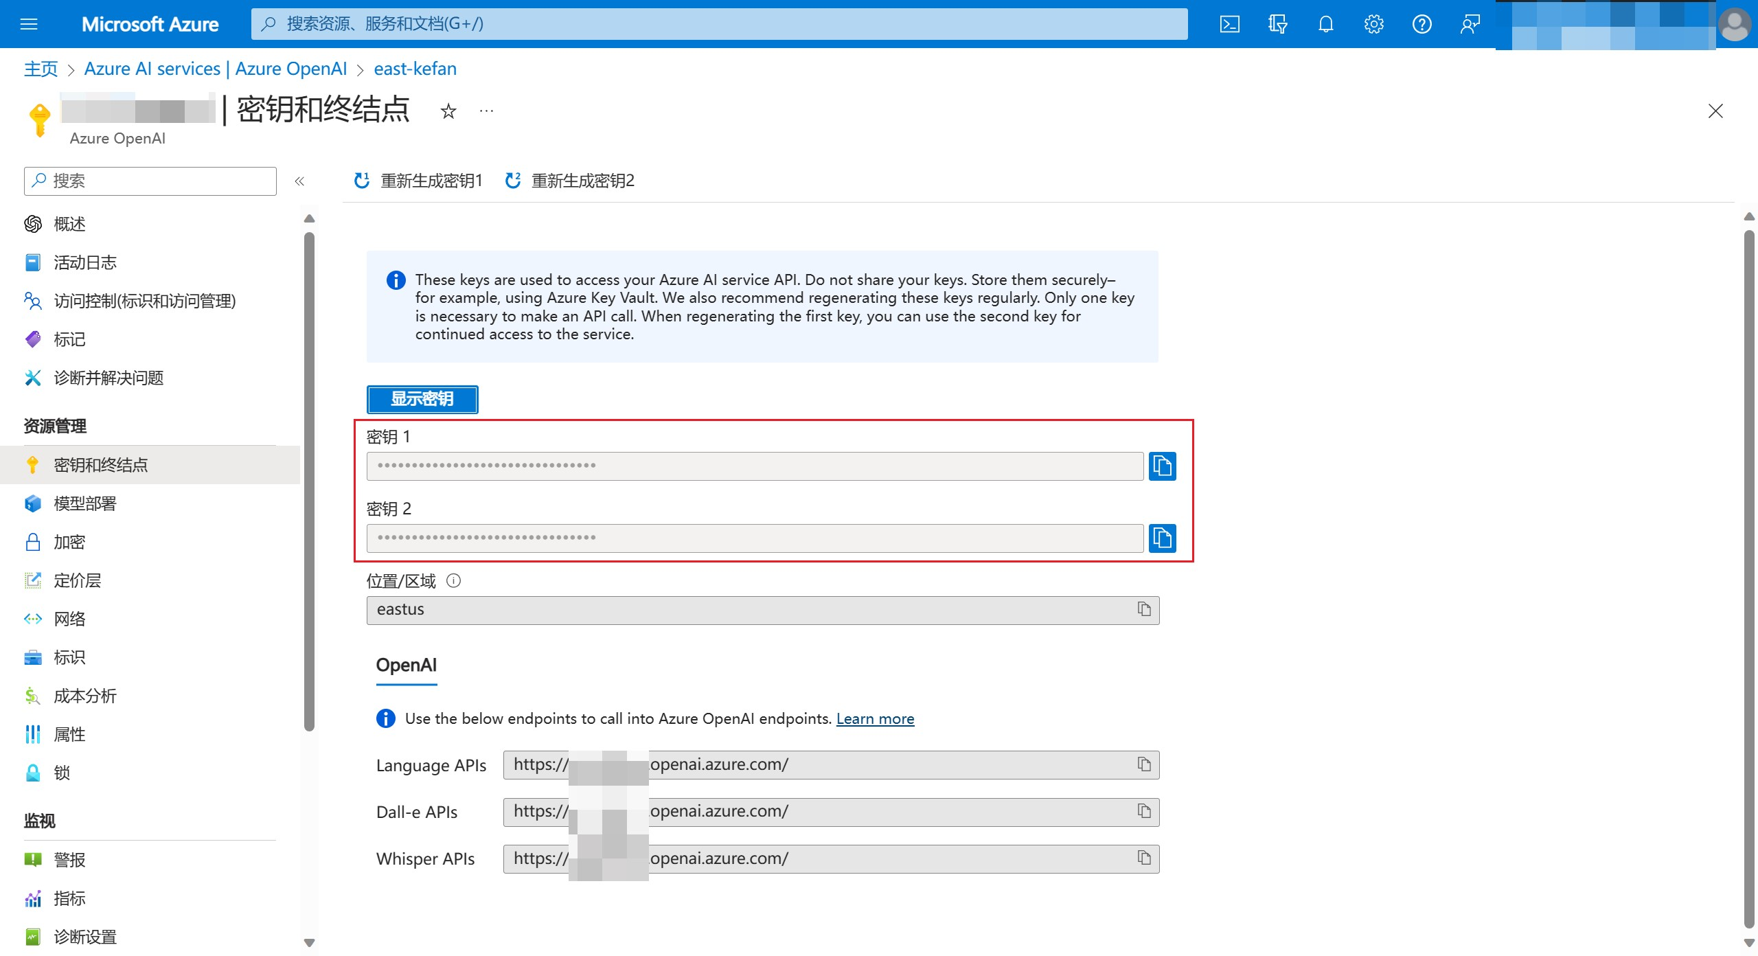The height and width of the screenshot is (956, 1758).
Task: Collapse the left sidebar menu
Action: point(299,181)
